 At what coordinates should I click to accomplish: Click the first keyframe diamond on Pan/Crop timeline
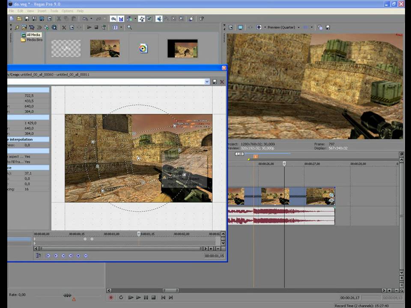[x=85, y=239]
